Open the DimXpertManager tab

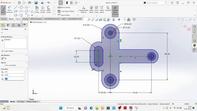point(19,25)
